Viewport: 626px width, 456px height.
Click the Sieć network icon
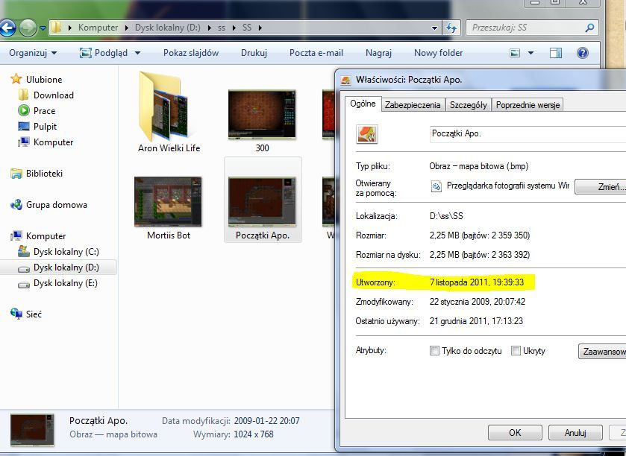(x=16, y=314)
